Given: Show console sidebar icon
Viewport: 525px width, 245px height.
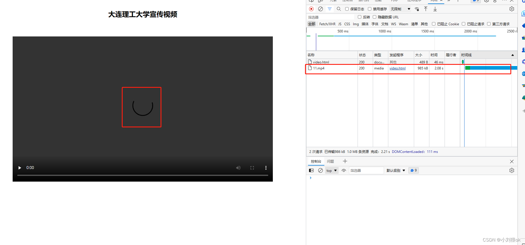Looking at the screenshot, I should click(311, 170).
